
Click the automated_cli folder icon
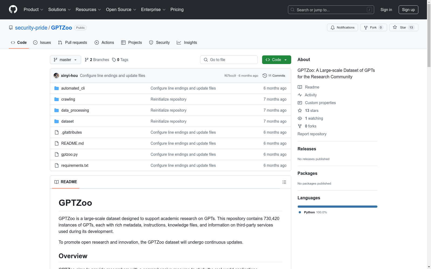[57, 88]
